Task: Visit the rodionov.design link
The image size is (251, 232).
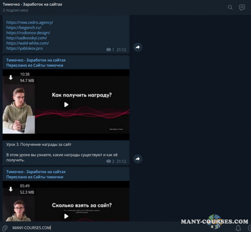Action: [x=28, y=33]
